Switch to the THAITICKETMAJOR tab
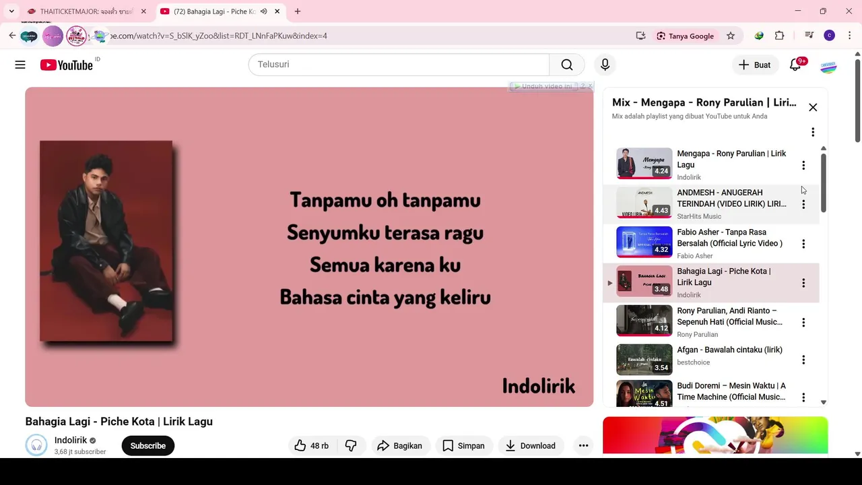The width and height of the screenshot is (862, 485). [x=86, y=11]
